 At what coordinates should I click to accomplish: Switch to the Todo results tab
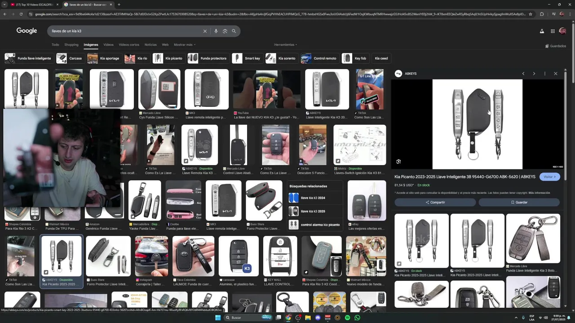[x=55, y=44]
